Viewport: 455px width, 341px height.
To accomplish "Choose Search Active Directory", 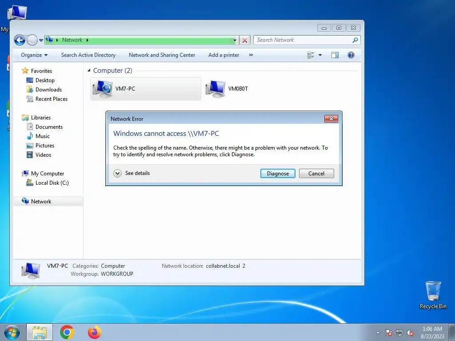I will point(88,55).
